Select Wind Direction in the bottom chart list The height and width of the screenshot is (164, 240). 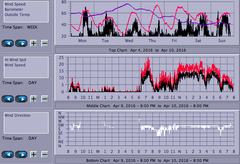tap(17, 115)
